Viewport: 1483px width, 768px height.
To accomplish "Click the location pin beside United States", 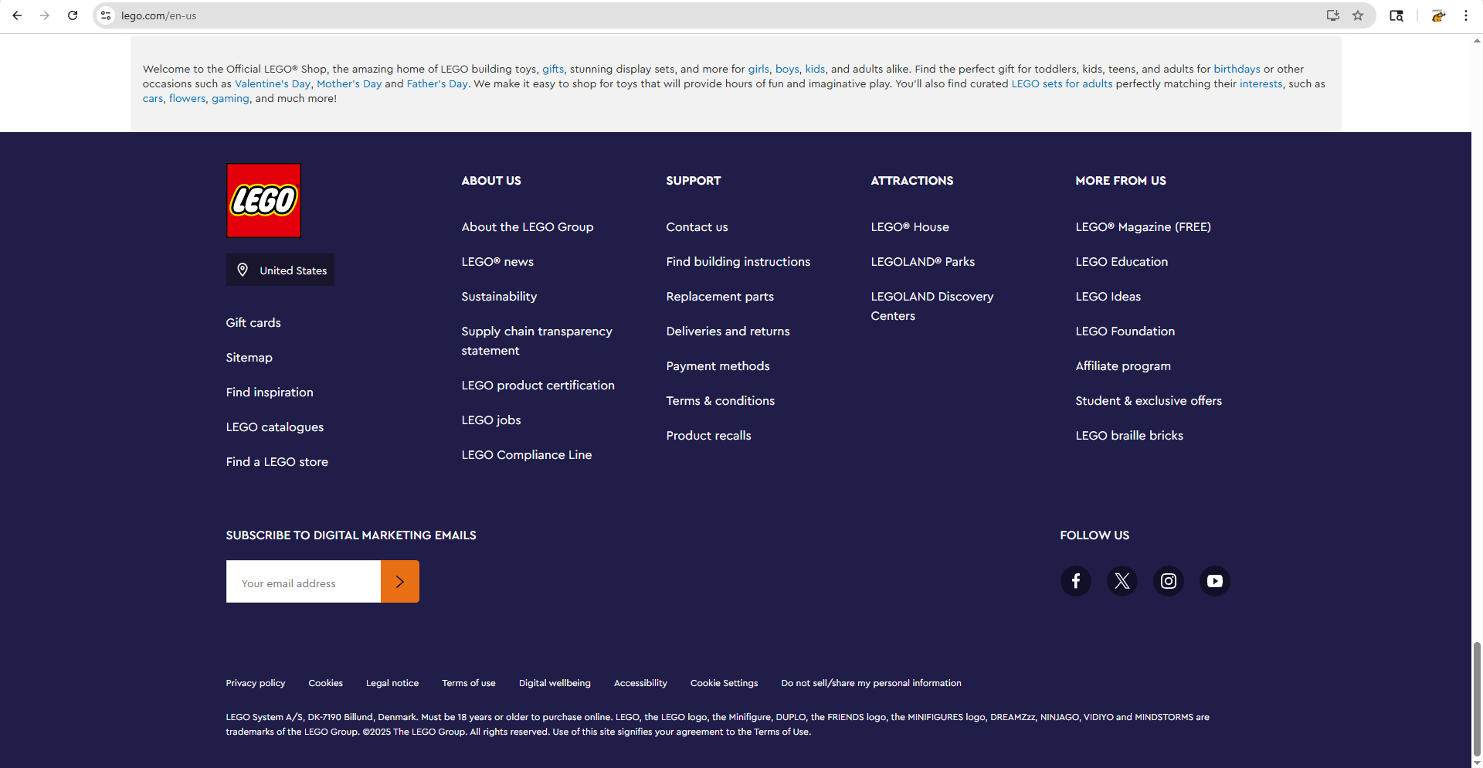I will point(243,270).
